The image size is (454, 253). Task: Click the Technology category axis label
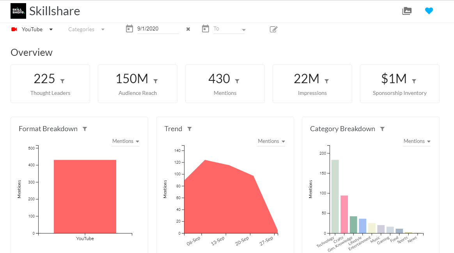(325, 242)
